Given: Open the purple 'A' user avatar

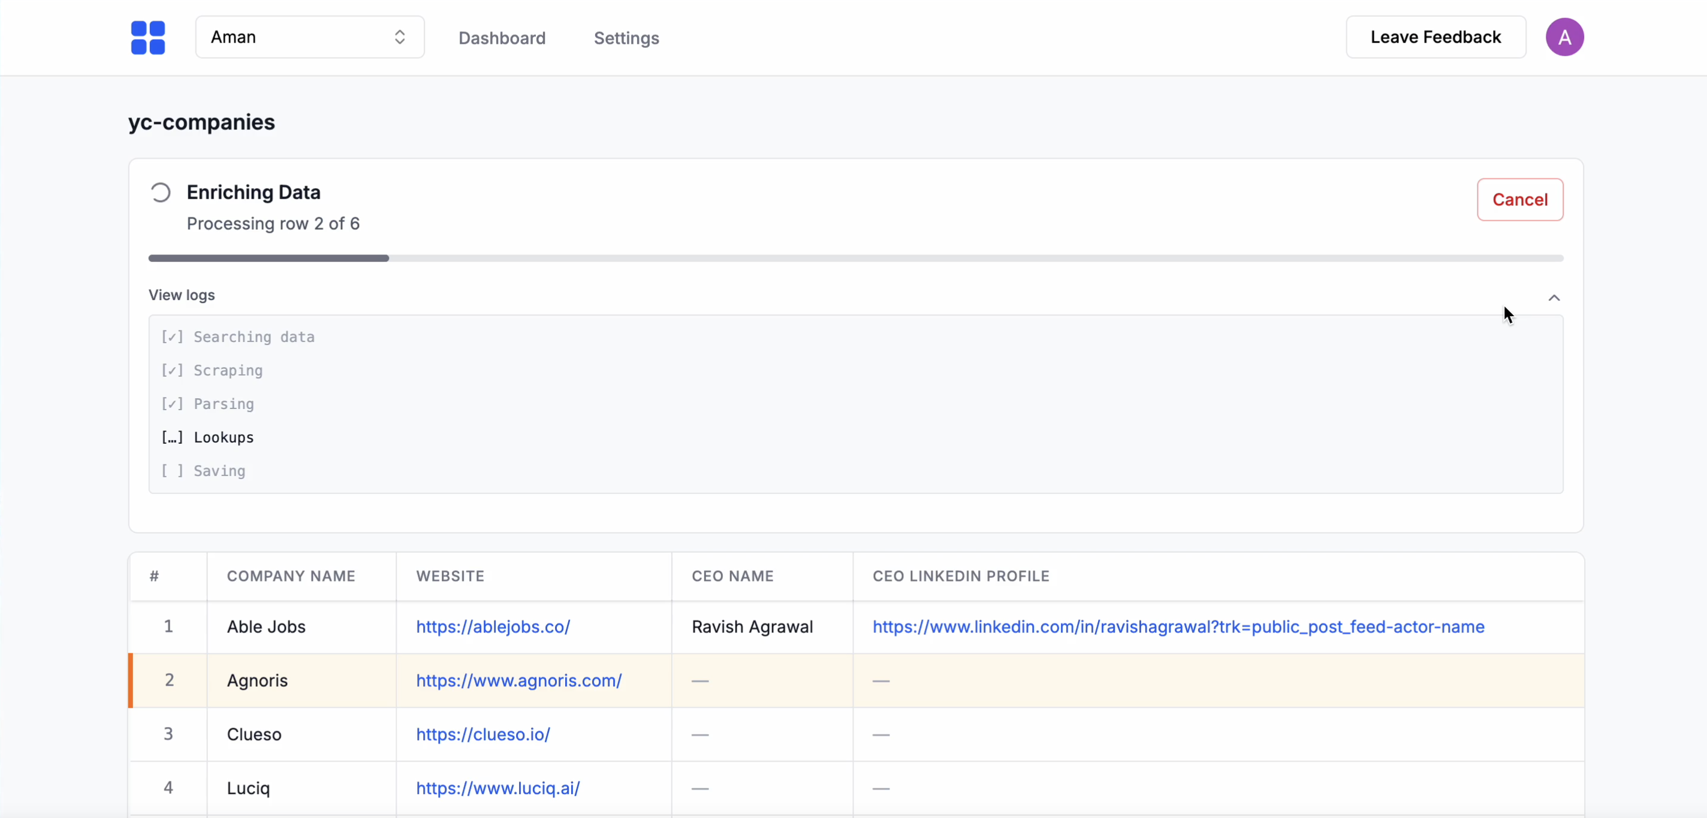Looking at the screenshot, I should (x=1564, y=38).
